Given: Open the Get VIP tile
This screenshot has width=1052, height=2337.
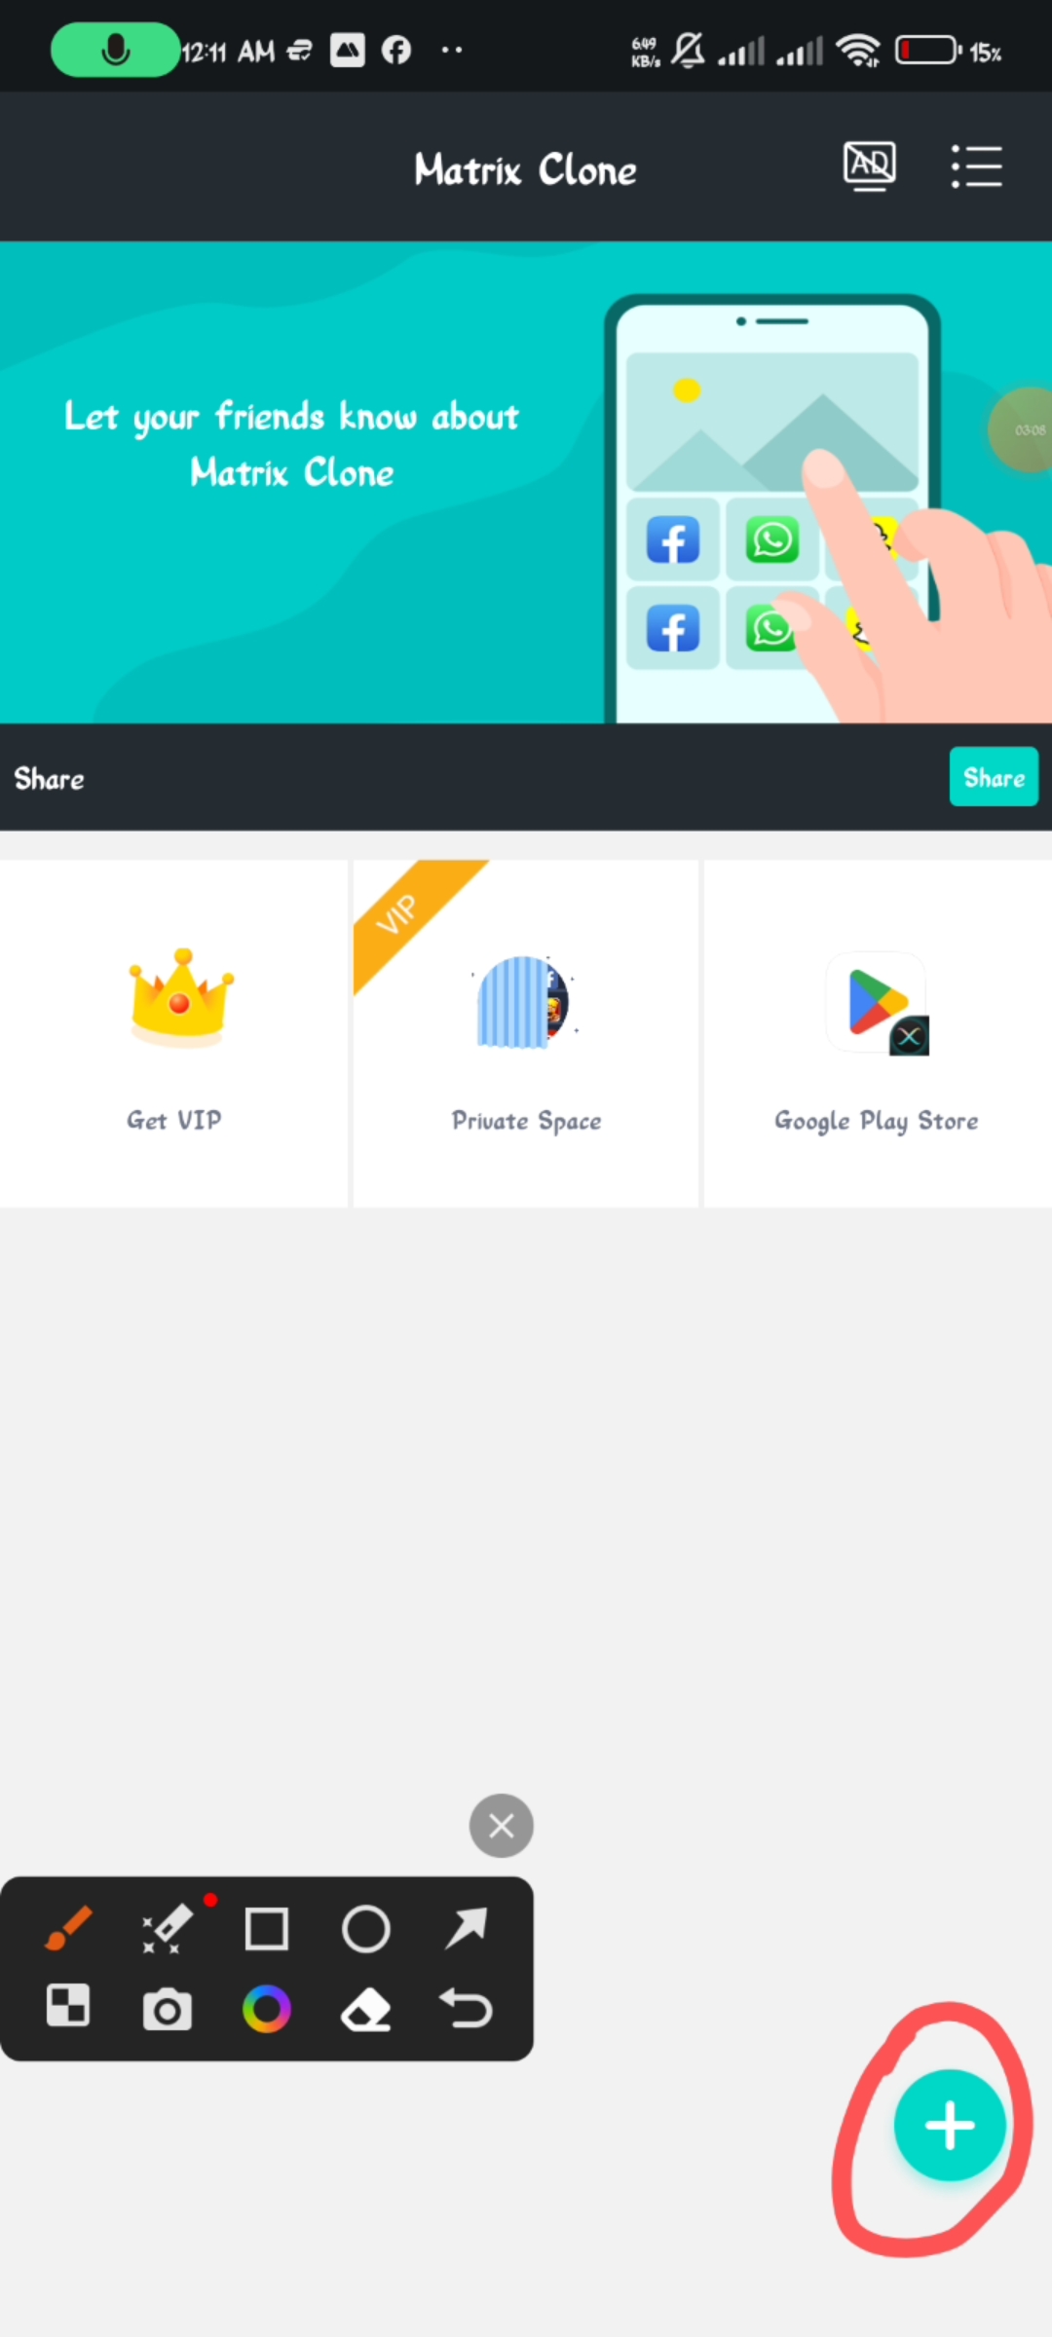Looking at the screenshot, I should (x=173, y=1034).
